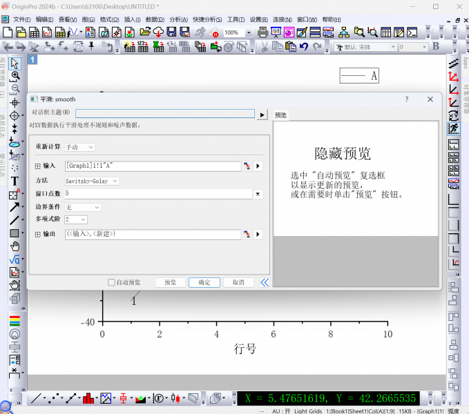
Task: Click the area plot icon in bottom toolbar
Action: pos(140,398)
